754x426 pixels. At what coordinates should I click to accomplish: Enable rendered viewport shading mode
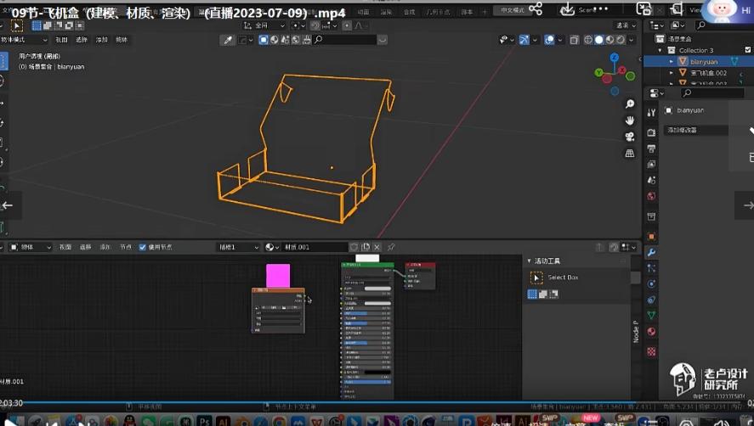pyautogui.click(x=620, y=40)
